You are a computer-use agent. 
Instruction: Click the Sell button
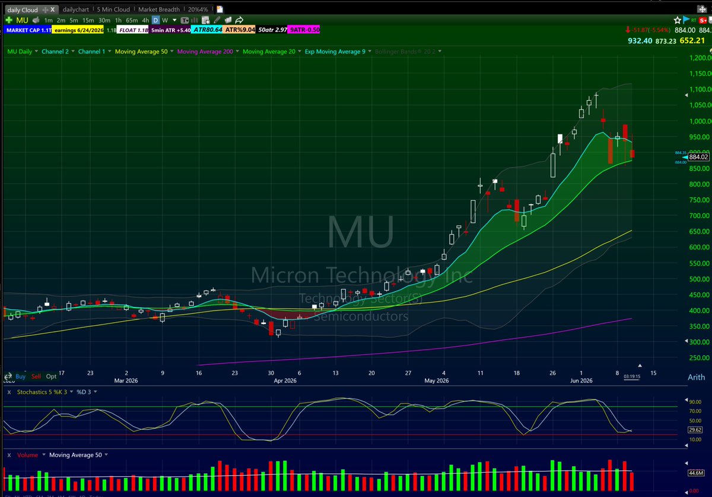36,377
